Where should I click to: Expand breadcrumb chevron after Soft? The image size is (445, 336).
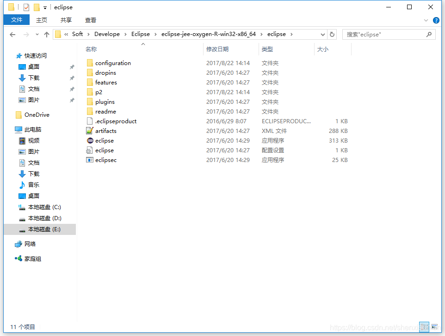click(x=88, y=34)
